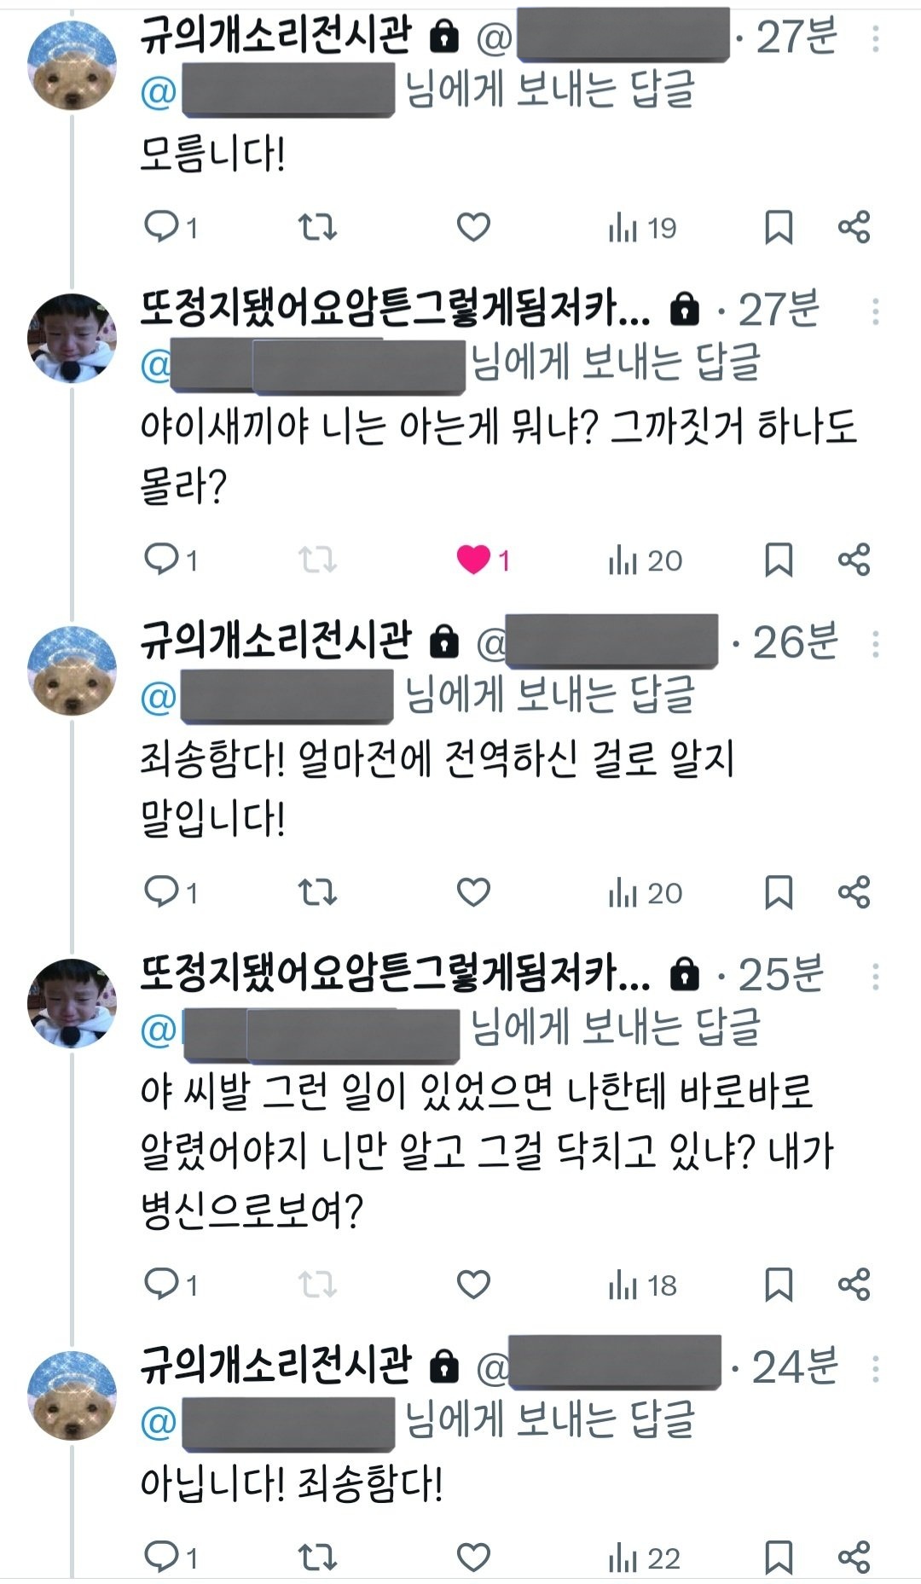Reply to the '야이새끼야' tweet

[x=161, y=560]
